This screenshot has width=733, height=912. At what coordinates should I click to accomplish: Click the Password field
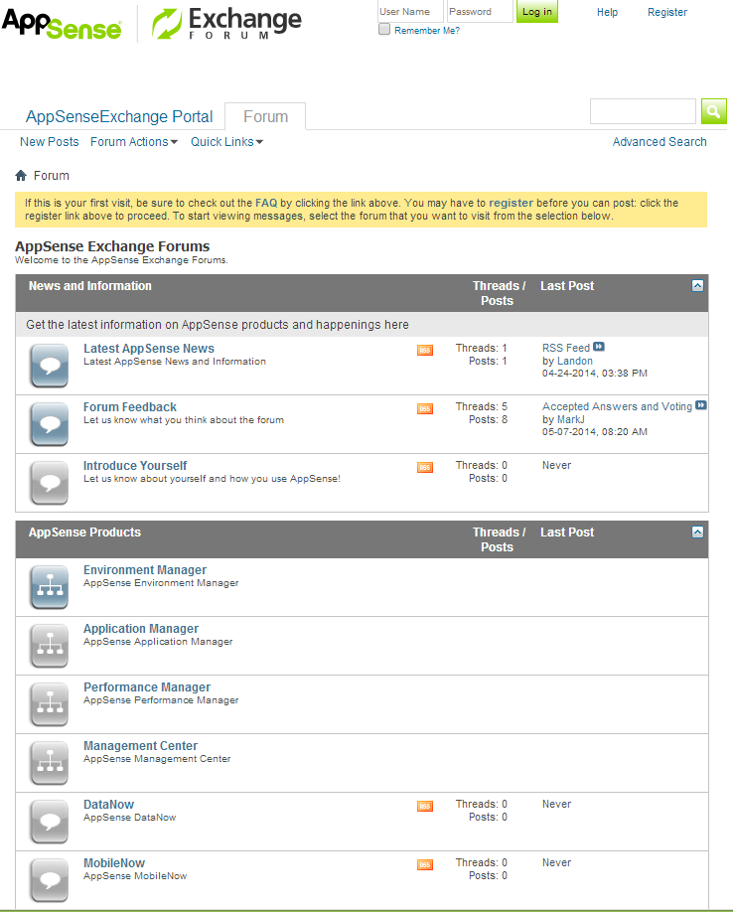(x=480, y=12)
